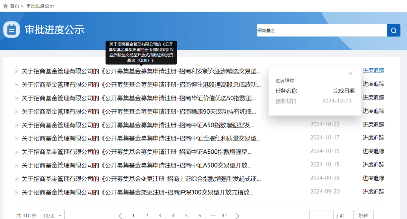Click the 跳转 button

(x=363, y=215)
